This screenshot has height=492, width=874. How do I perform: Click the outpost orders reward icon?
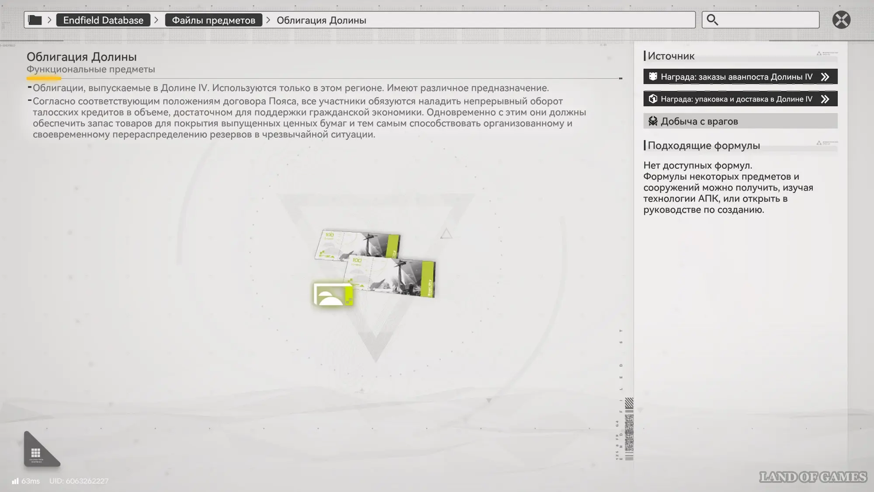[x=653, y=77]
